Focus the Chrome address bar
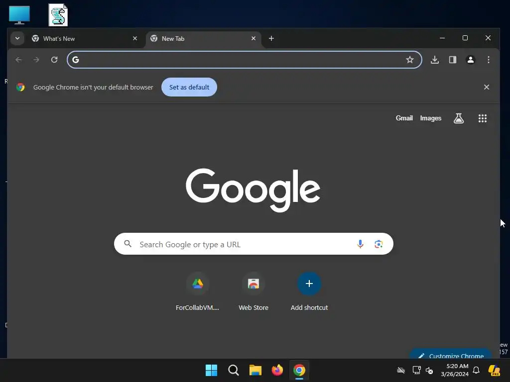Viewport: 510px width, 382px height. [244, 60]
